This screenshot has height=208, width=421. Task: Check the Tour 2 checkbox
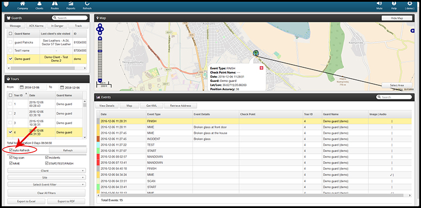point(10,114)
